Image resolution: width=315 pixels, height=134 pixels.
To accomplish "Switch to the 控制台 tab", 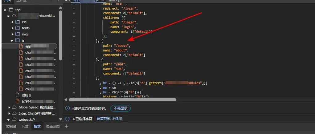I will pyautogui.click(x=11, y=126).
